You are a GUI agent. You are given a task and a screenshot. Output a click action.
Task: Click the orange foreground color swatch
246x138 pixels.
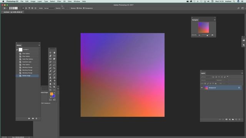click(52, 94)
